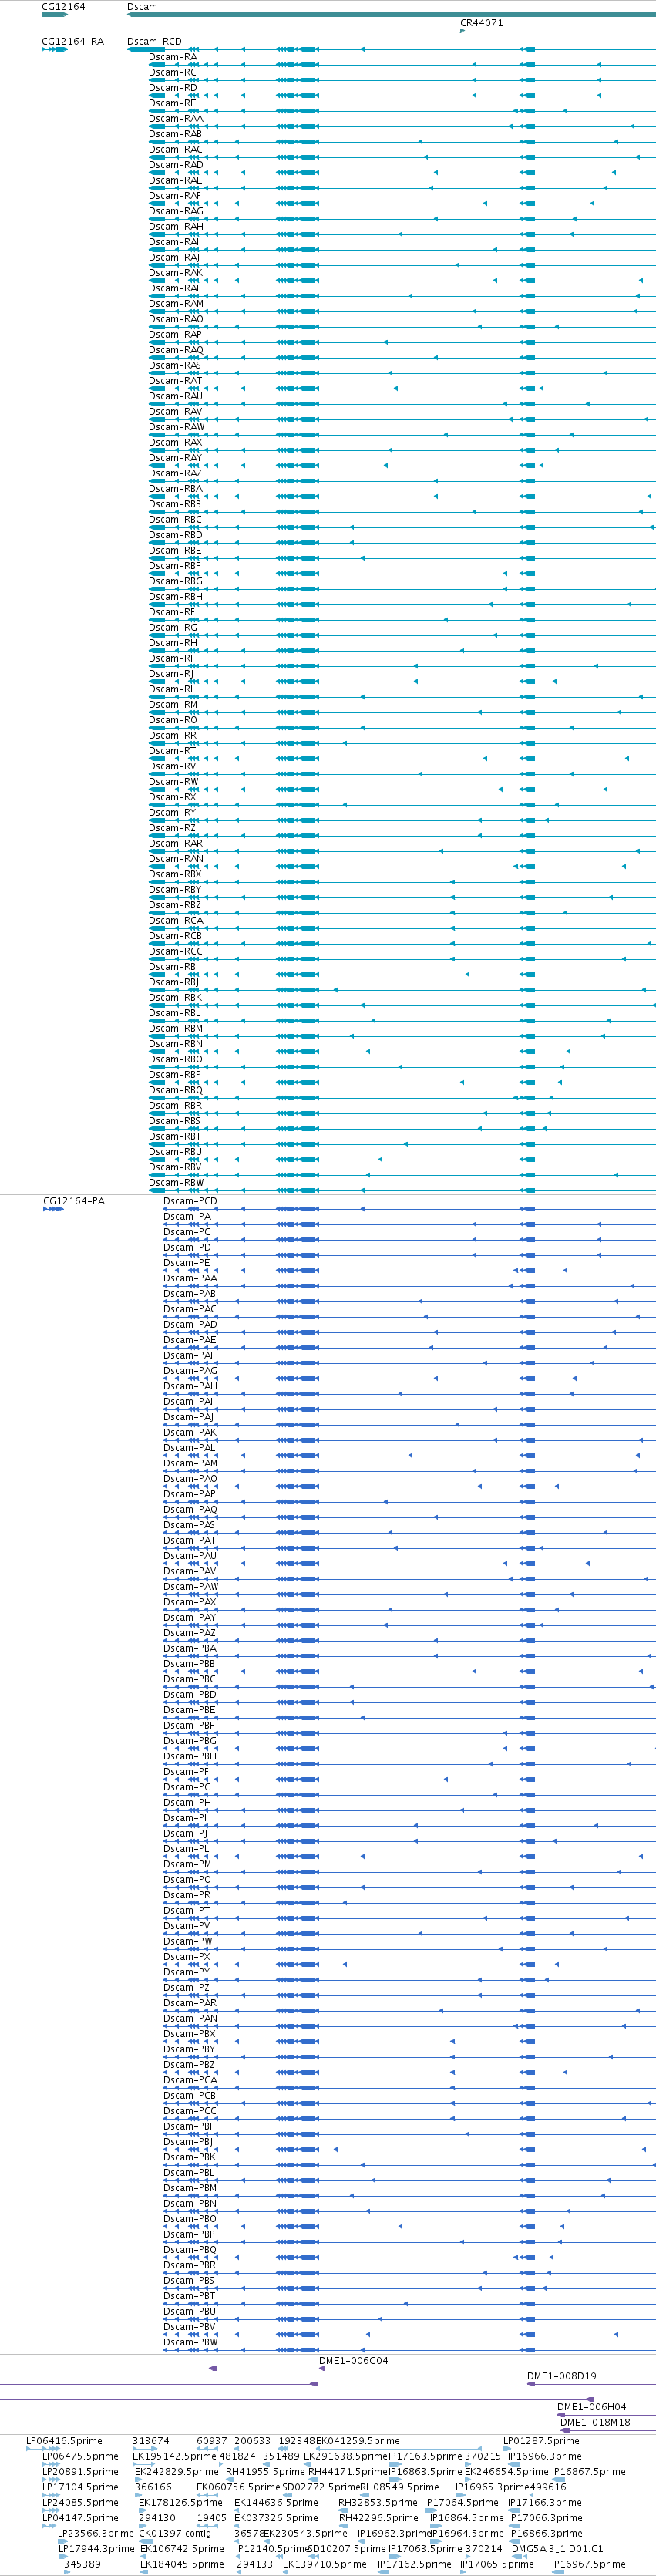Click the Dscam-PM protein label
Image resolution: width=656 pixels, height=2576 pixels.
(x=188, y=1864)
